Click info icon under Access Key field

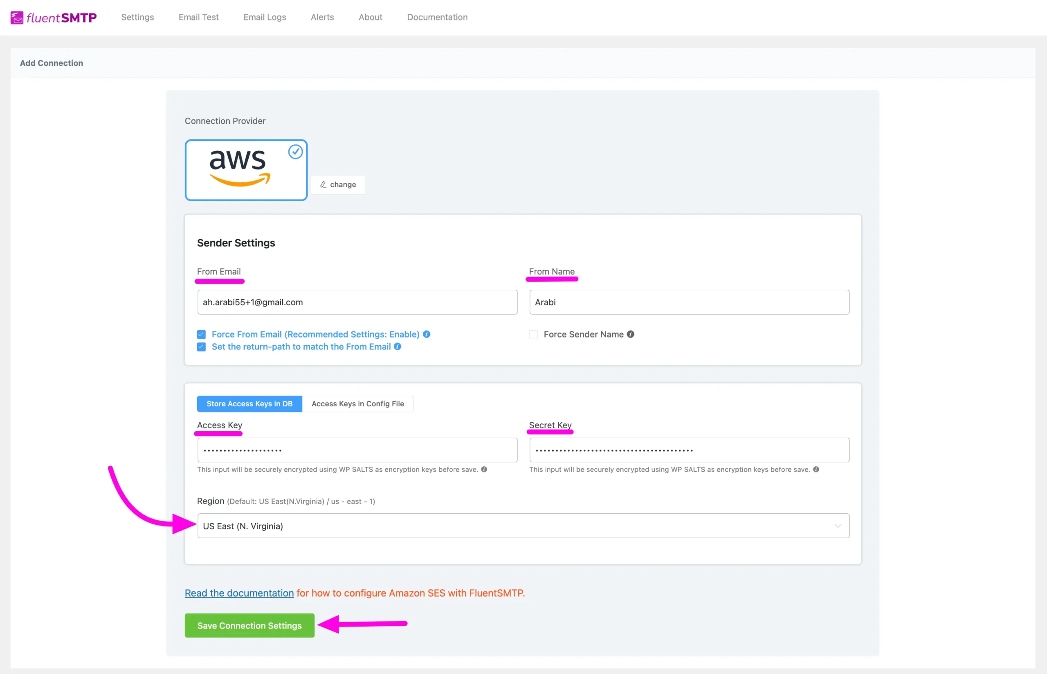(484, 470)
